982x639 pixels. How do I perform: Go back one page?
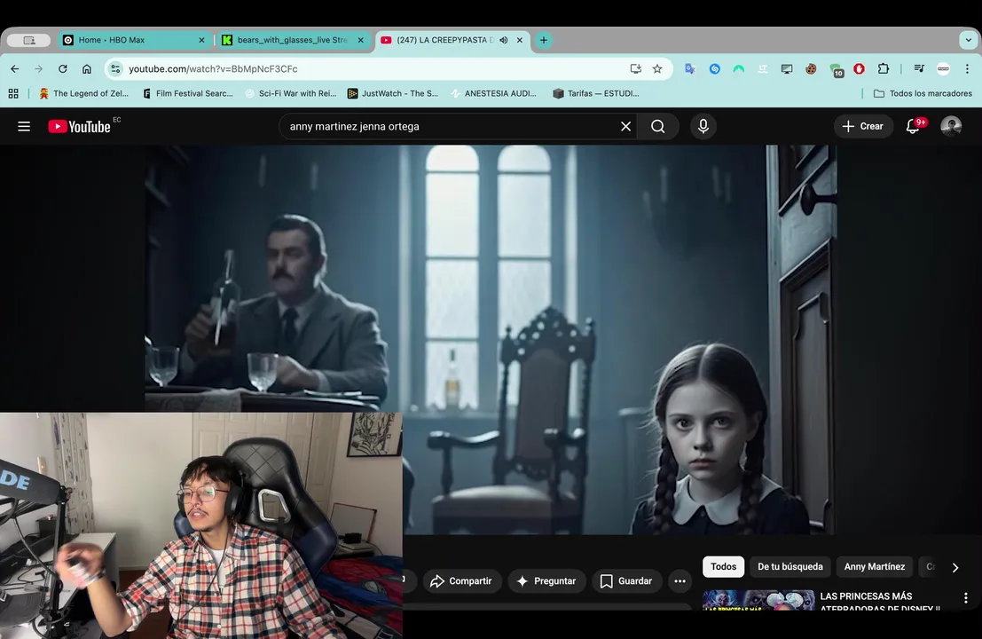click(15, 69)
